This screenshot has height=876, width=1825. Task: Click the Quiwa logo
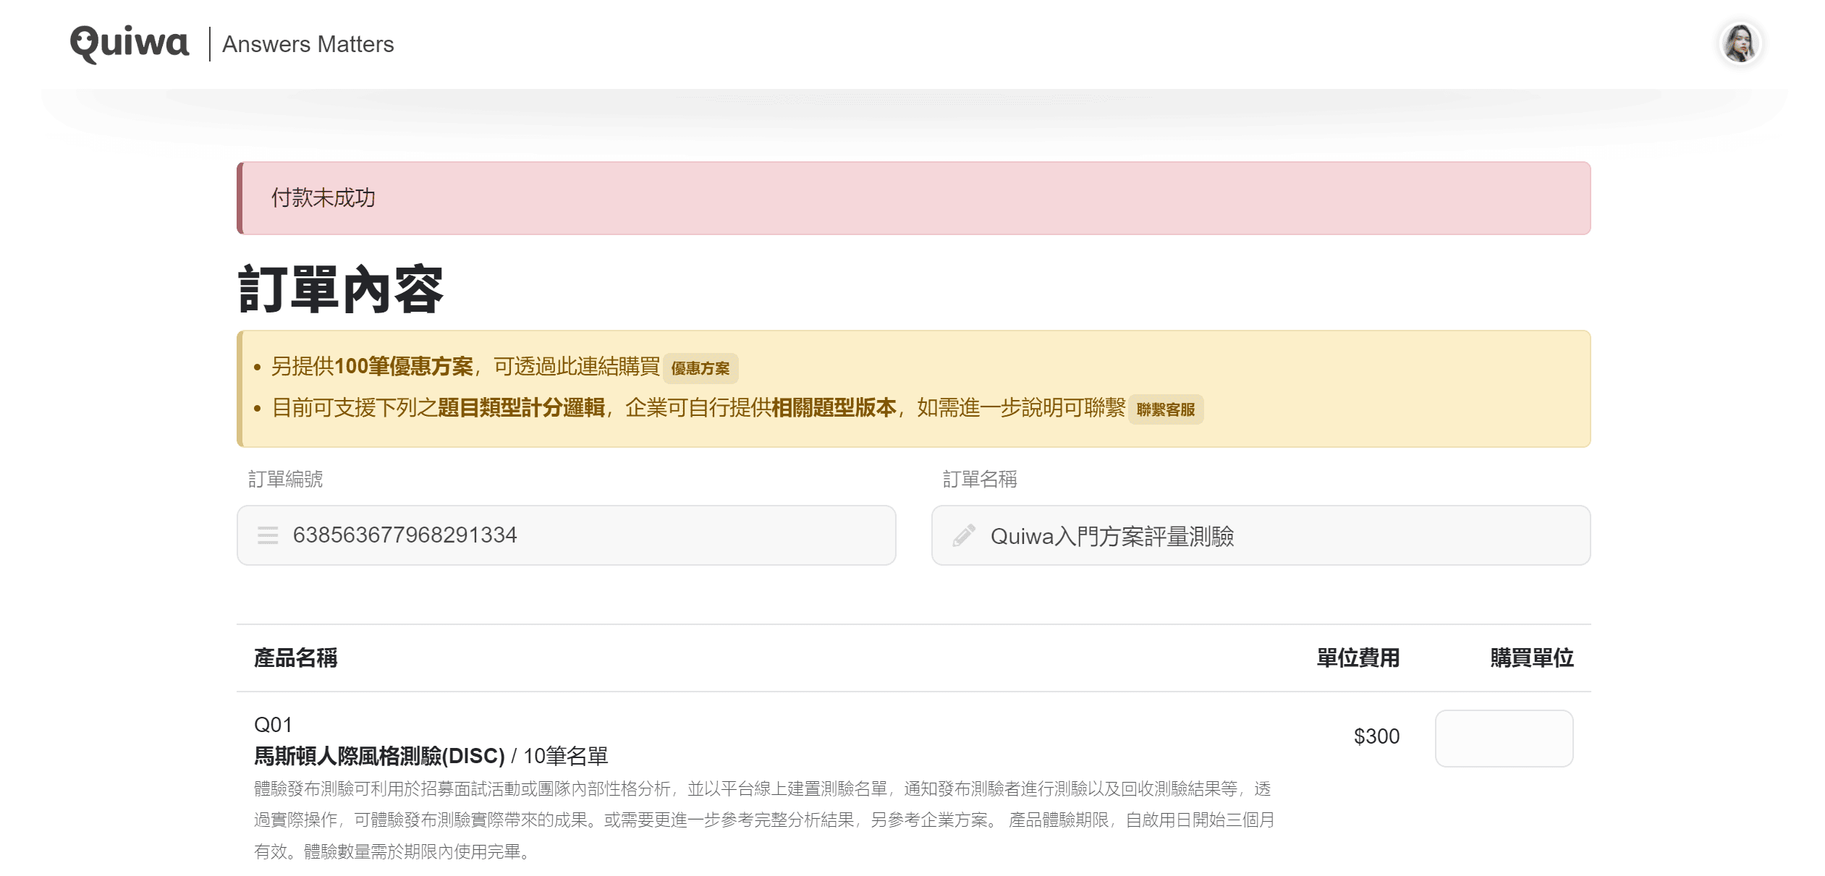click(x=129, y=43)
